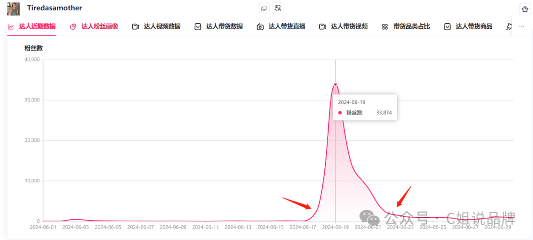The width and height of the screenshot is (533, 240).
Task: Go to the 达人带货数据 tab
Action: pyautogui.click(x=219, y=27)
